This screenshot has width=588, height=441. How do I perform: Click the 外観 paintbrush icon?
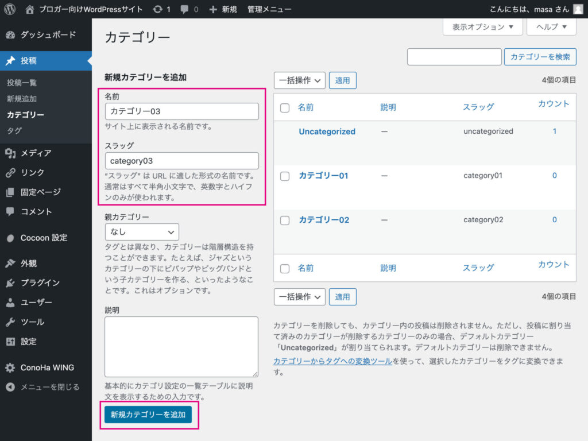pos(10,263)
